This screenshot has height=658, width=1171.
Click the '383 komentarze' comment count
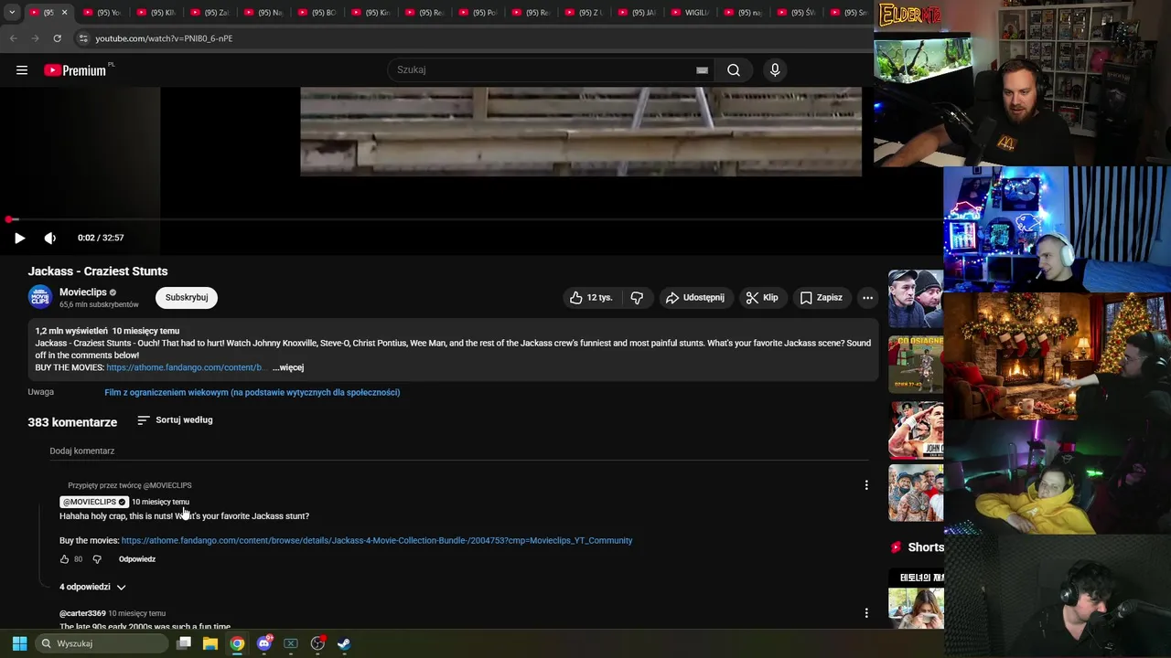pos(72,422)
